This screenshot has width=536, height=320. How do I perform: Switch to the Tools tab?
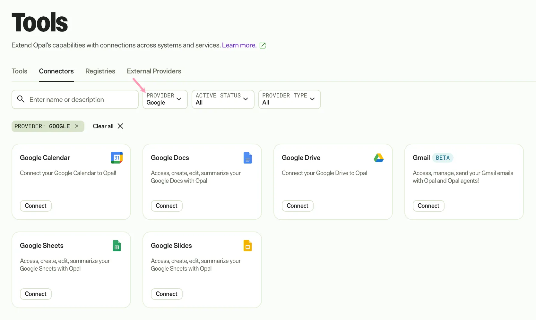point(20,71)
